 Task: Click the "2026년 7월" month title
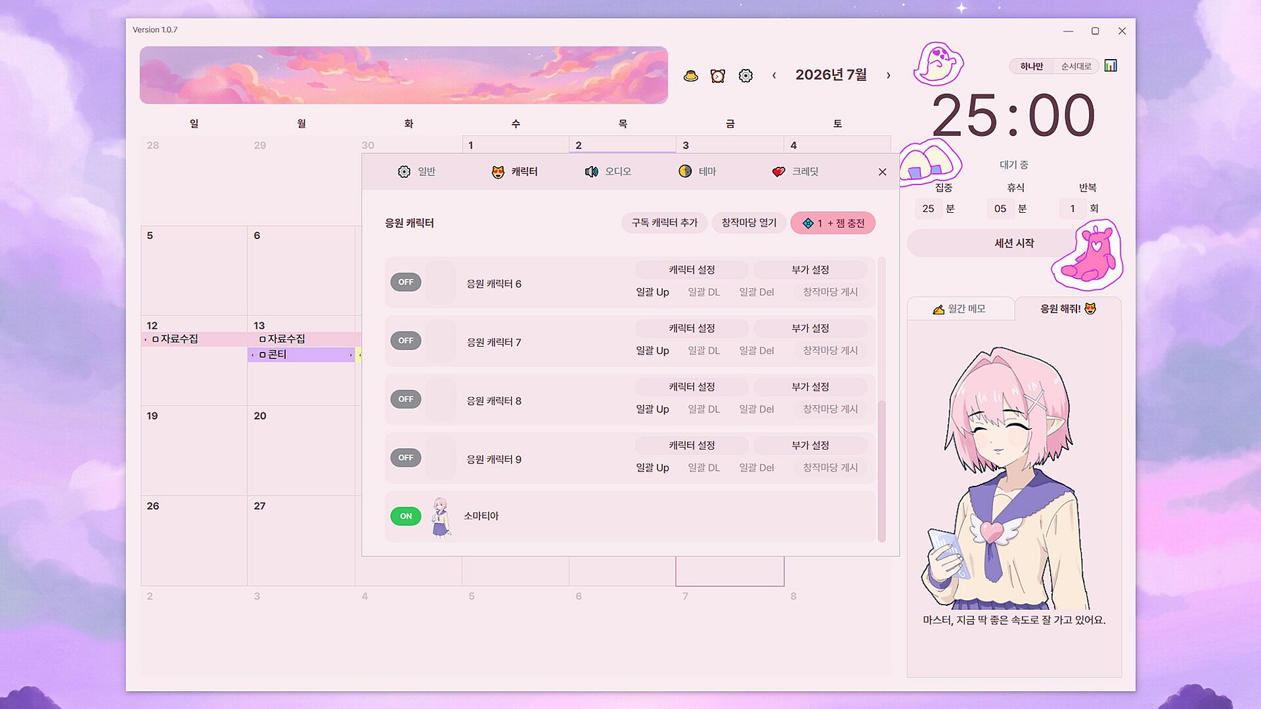[831, 75]
